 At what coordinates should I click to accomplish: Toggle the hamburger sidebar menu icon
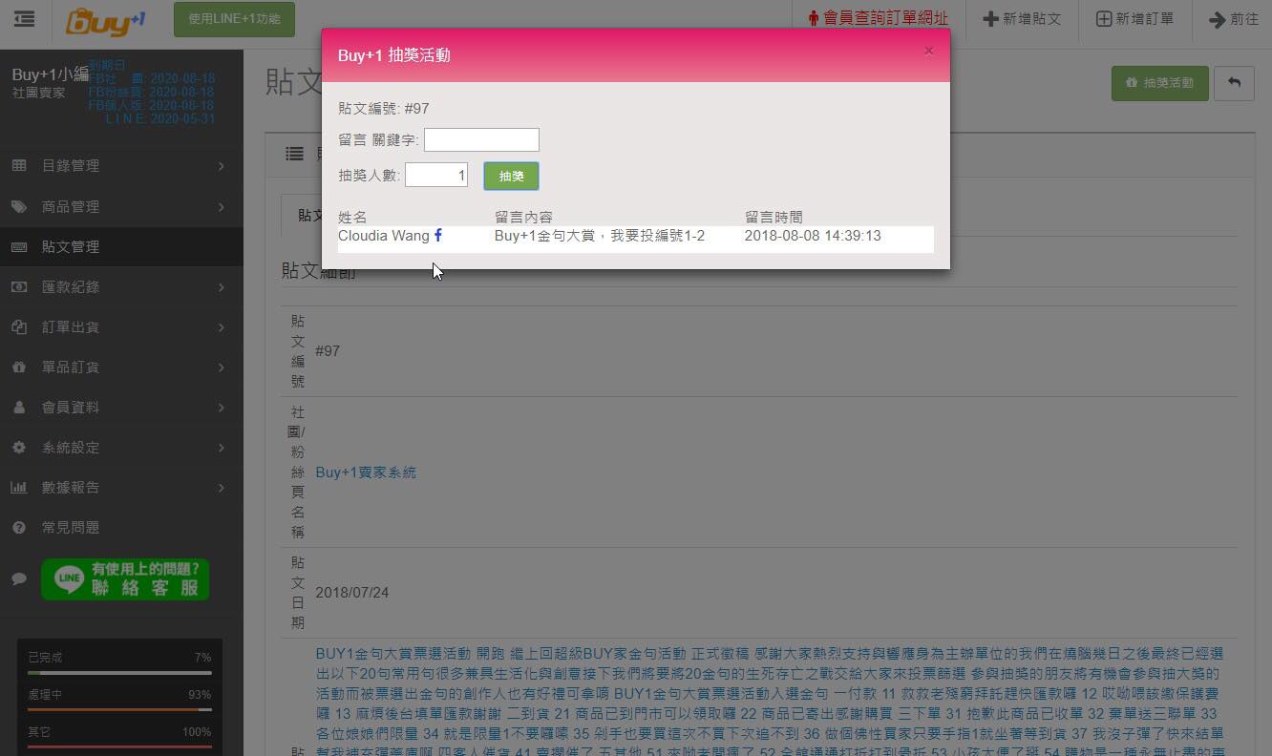point(24,19)
